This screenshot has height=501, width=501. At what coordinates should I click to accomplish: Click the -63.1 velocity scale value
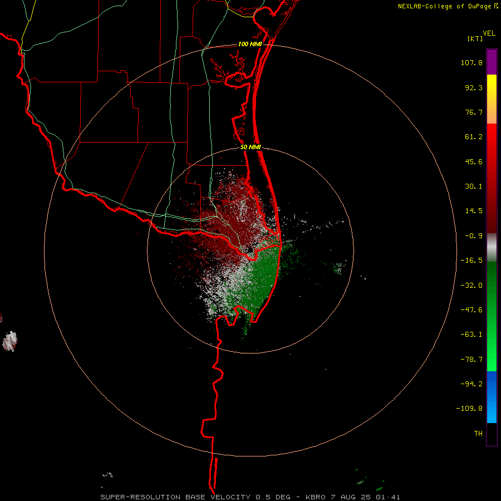(x=471, y=335)
